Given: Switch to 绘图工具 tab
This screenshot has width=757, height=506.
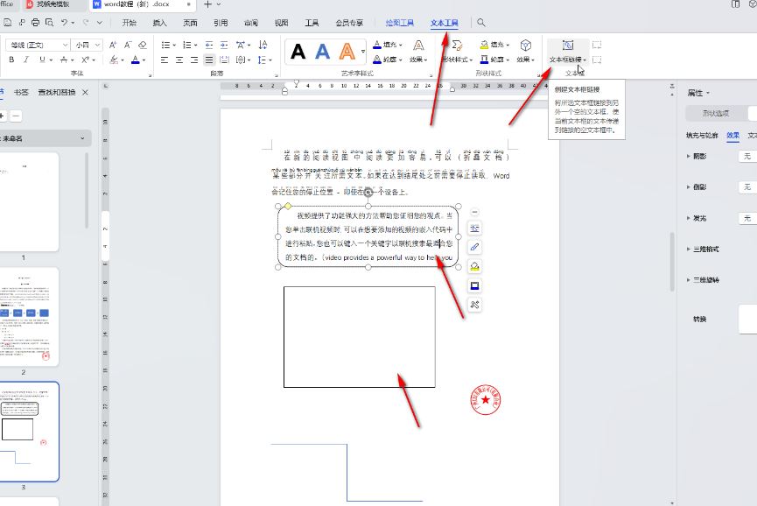Looking at the screenshot, I should coord(400,23).
